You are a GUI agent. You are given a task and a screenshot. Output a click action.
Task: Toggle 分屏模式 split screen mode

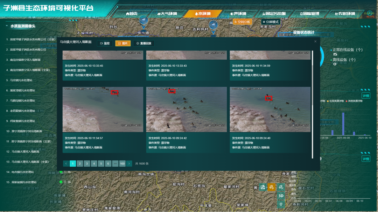pos(271,22)
